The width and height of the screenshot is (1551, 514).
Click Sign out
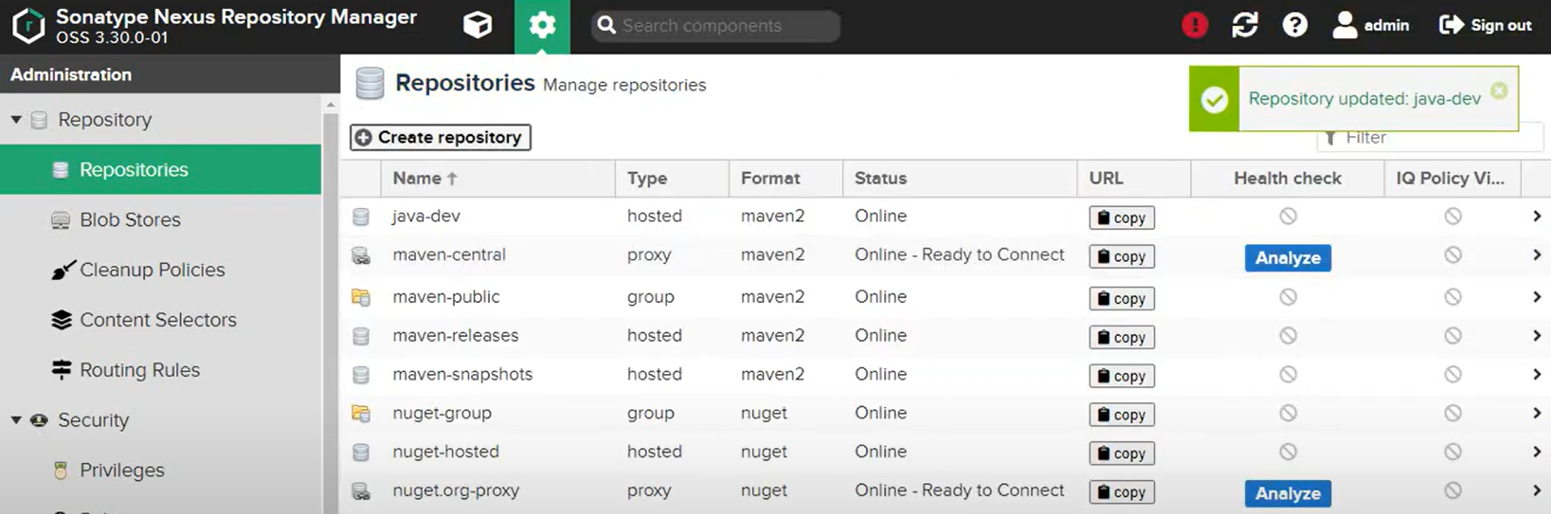(1485, 26)
